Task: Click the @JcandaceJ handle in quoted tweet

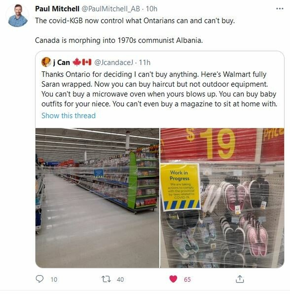Action: [x=114, y=62]
